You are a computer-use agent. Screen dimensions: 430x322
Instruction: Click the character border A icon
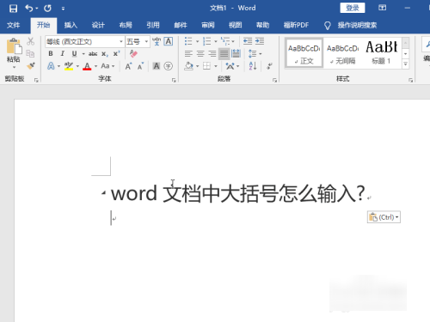pos(169,42)
